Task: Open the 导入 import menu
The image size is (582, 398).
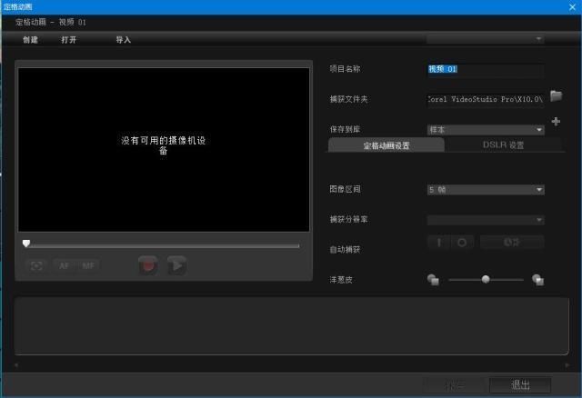Action: (124, 40)
